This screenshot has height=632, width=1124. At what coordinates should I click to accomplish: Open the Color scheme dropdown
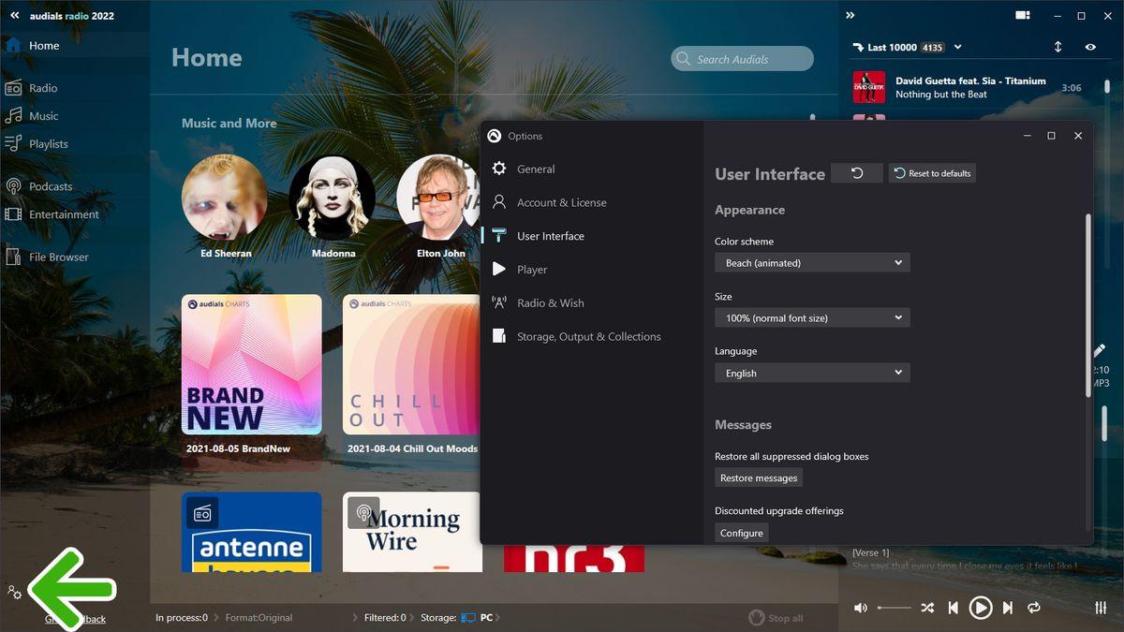tap(812, 263)
